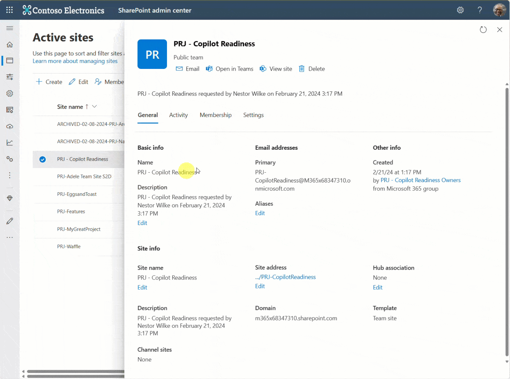Open the Activity tab
Screen dimensions: 510x379
(178, 115)
